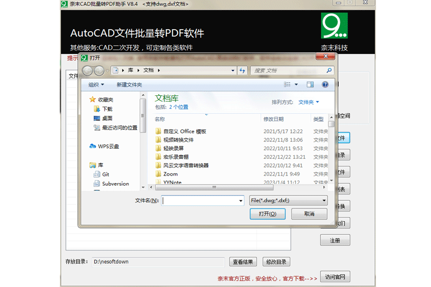Open the 组织 dropdown menu
The width and height of the screenshot is (431, 287).
point(96,85)
